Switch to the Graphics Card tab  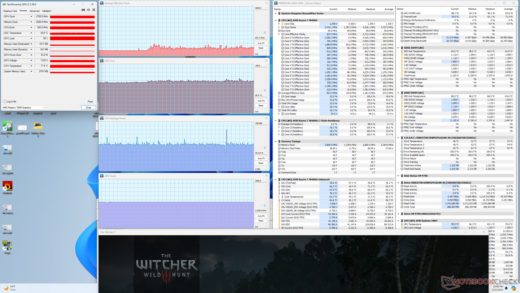(10, 11)
